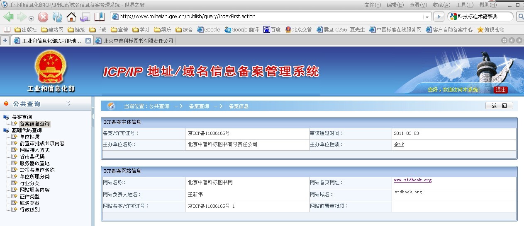524x226 pixels.
Task: Click the tab list grid icon
Action: click(504, 40)
